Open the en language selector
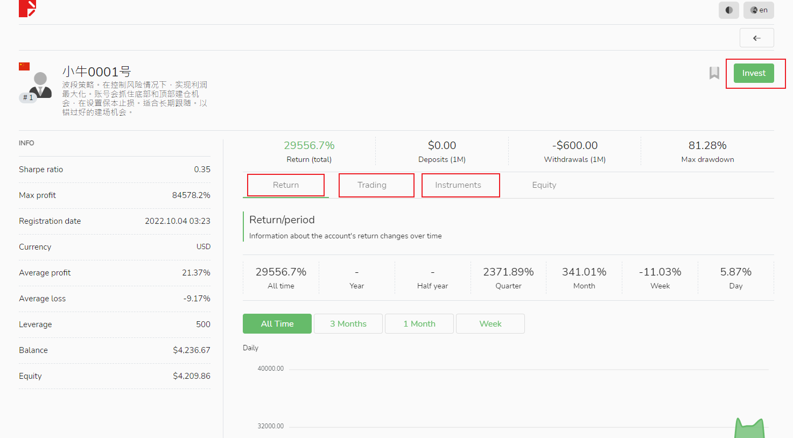 [759, 10]
